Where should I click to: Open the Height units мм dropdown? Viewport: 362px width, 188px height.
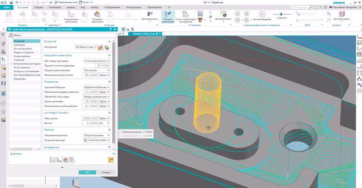pyautogui.click(x=104, y=123)
